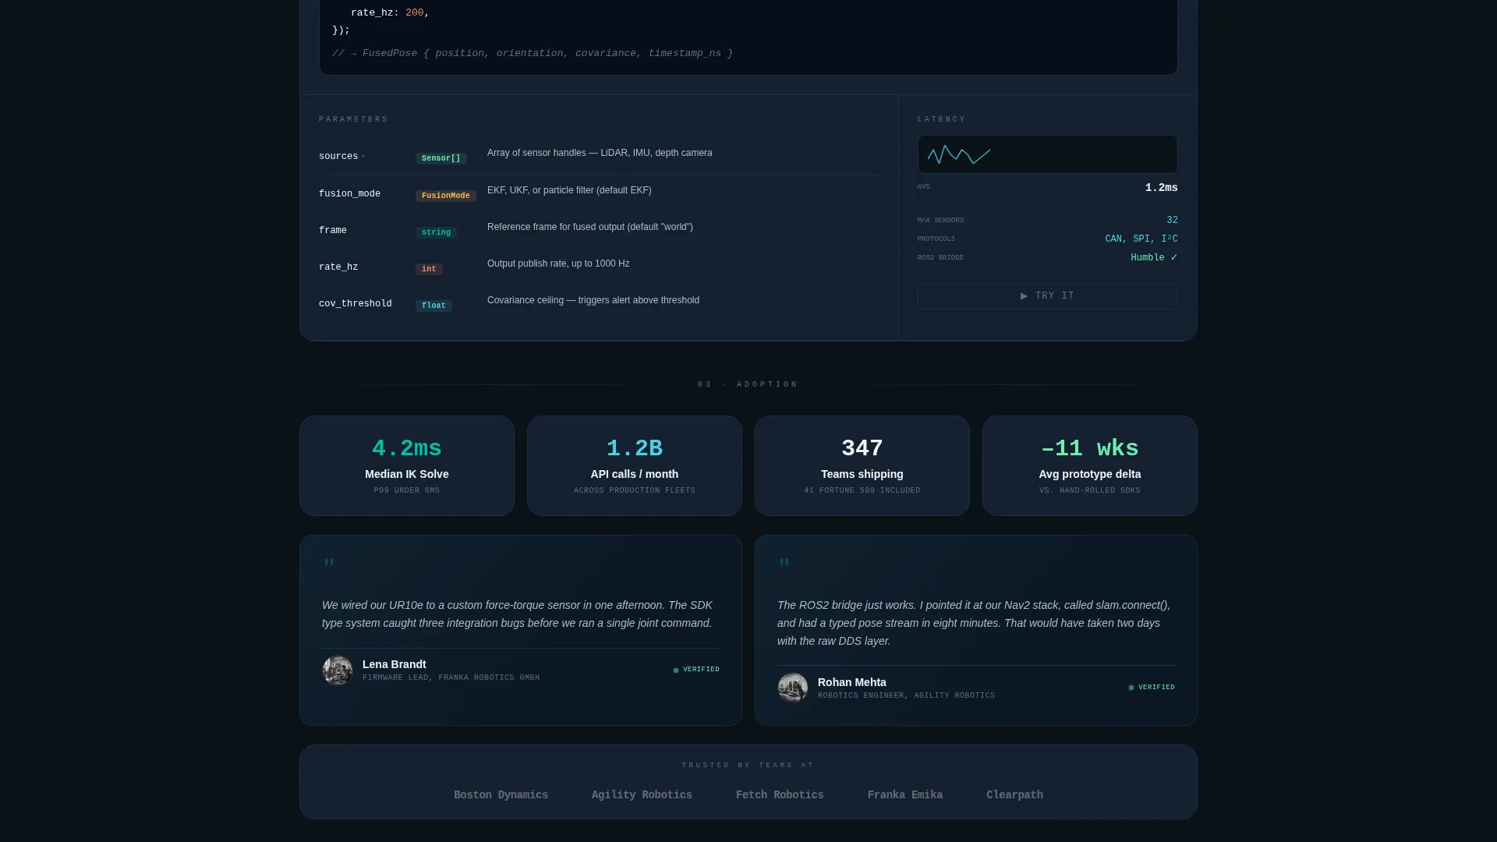1497x842 pixels.
Task: Click Lena Brandt's avatar photo
Action: click(338, 670)
